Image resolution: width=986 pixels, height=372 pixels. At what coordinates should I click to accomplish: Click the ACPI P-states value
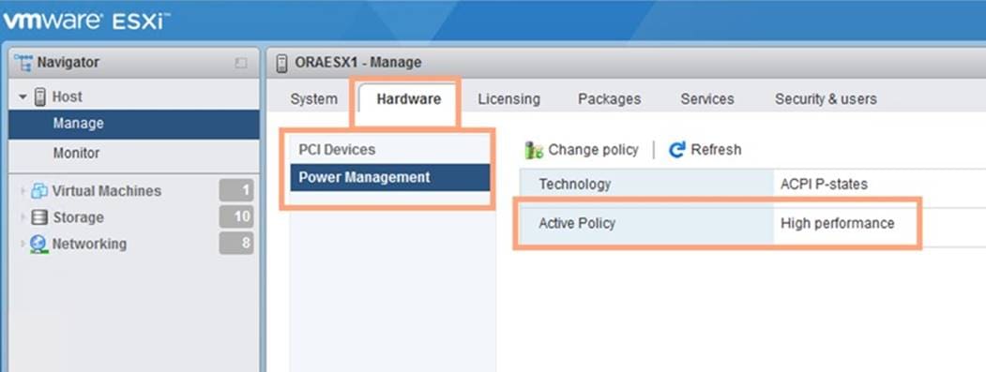pyautogui.click(x=824, y=184)
